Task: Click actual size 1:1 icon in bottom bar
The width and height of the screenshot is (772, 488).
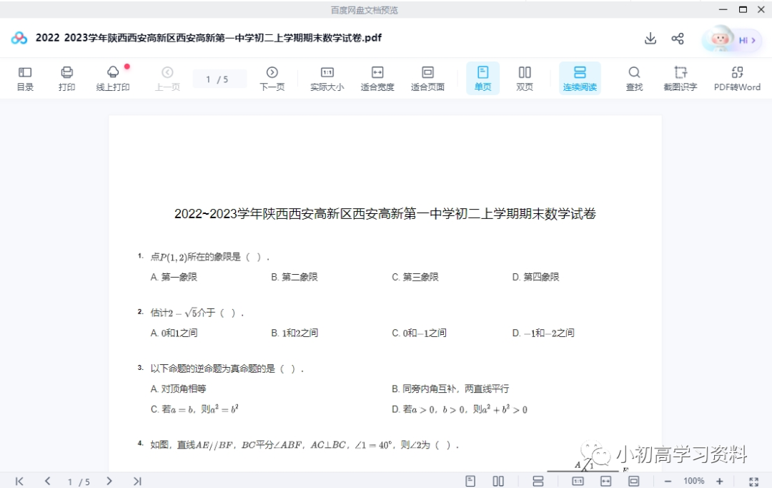Action: pos(578,481)
